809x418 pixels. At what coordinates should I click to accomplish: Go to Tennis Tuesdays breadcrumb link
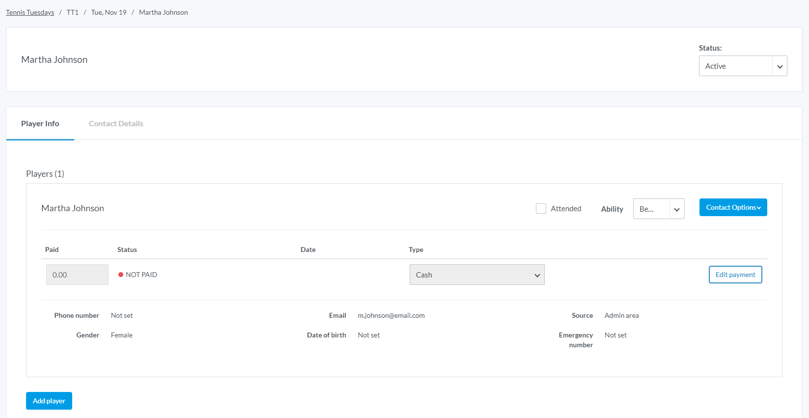click(30, 12)
